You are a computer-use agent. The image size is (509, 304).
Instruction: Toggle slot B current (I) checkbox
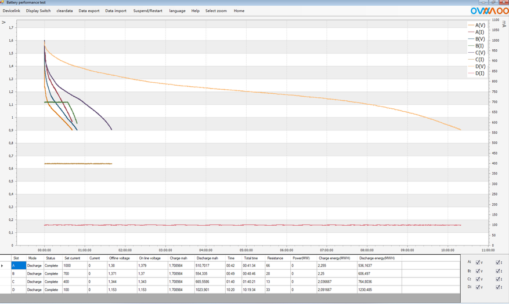click(x=497, y=271)
